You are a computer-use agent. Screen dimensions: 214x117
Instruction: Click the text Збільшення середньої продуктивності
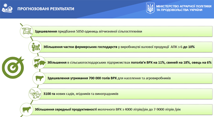pos(66,110)
